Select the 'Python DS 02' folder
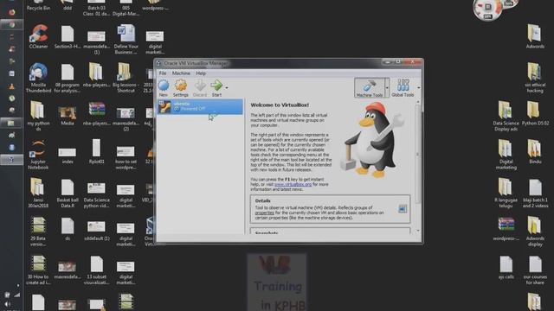554x311 pixels. click(x=535, y=113)
